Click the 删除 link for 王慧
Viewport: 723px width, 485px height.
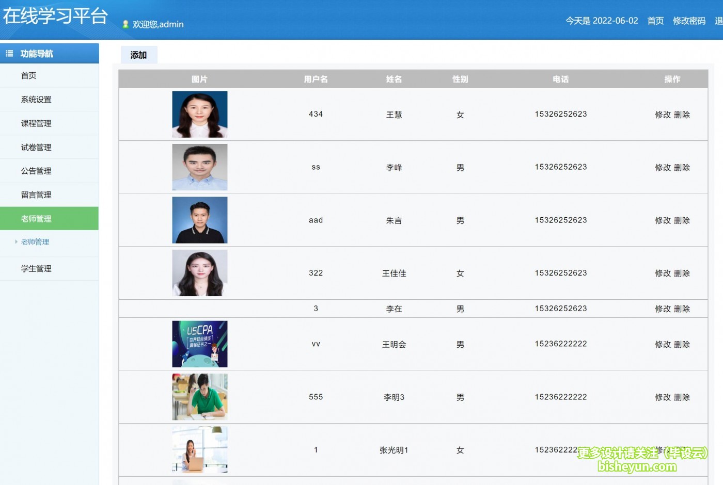coord(682,115)
